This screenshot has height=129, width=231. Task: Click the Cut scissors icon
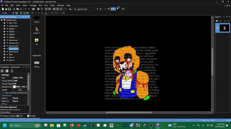point(14,9)
